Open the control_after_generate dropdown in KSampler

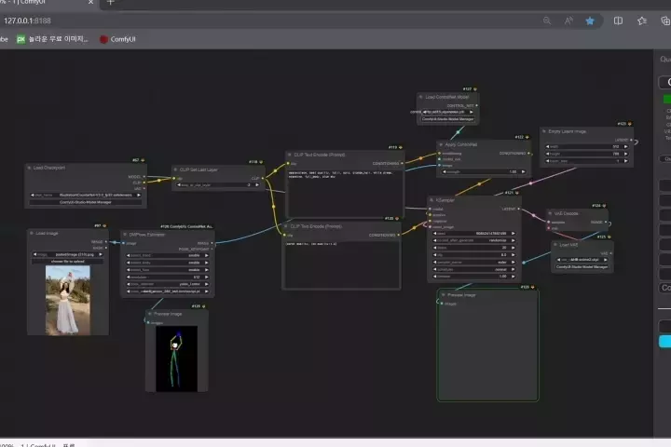click(x=474, y=240)
